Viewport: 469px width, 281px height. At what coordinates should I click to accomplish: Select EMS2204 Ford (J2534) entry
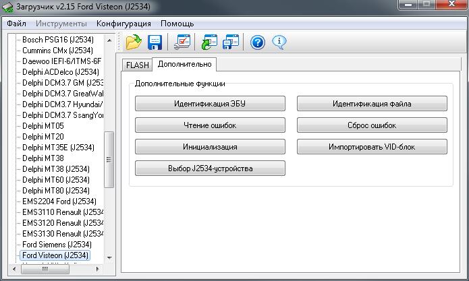click(x=59, y=201)
